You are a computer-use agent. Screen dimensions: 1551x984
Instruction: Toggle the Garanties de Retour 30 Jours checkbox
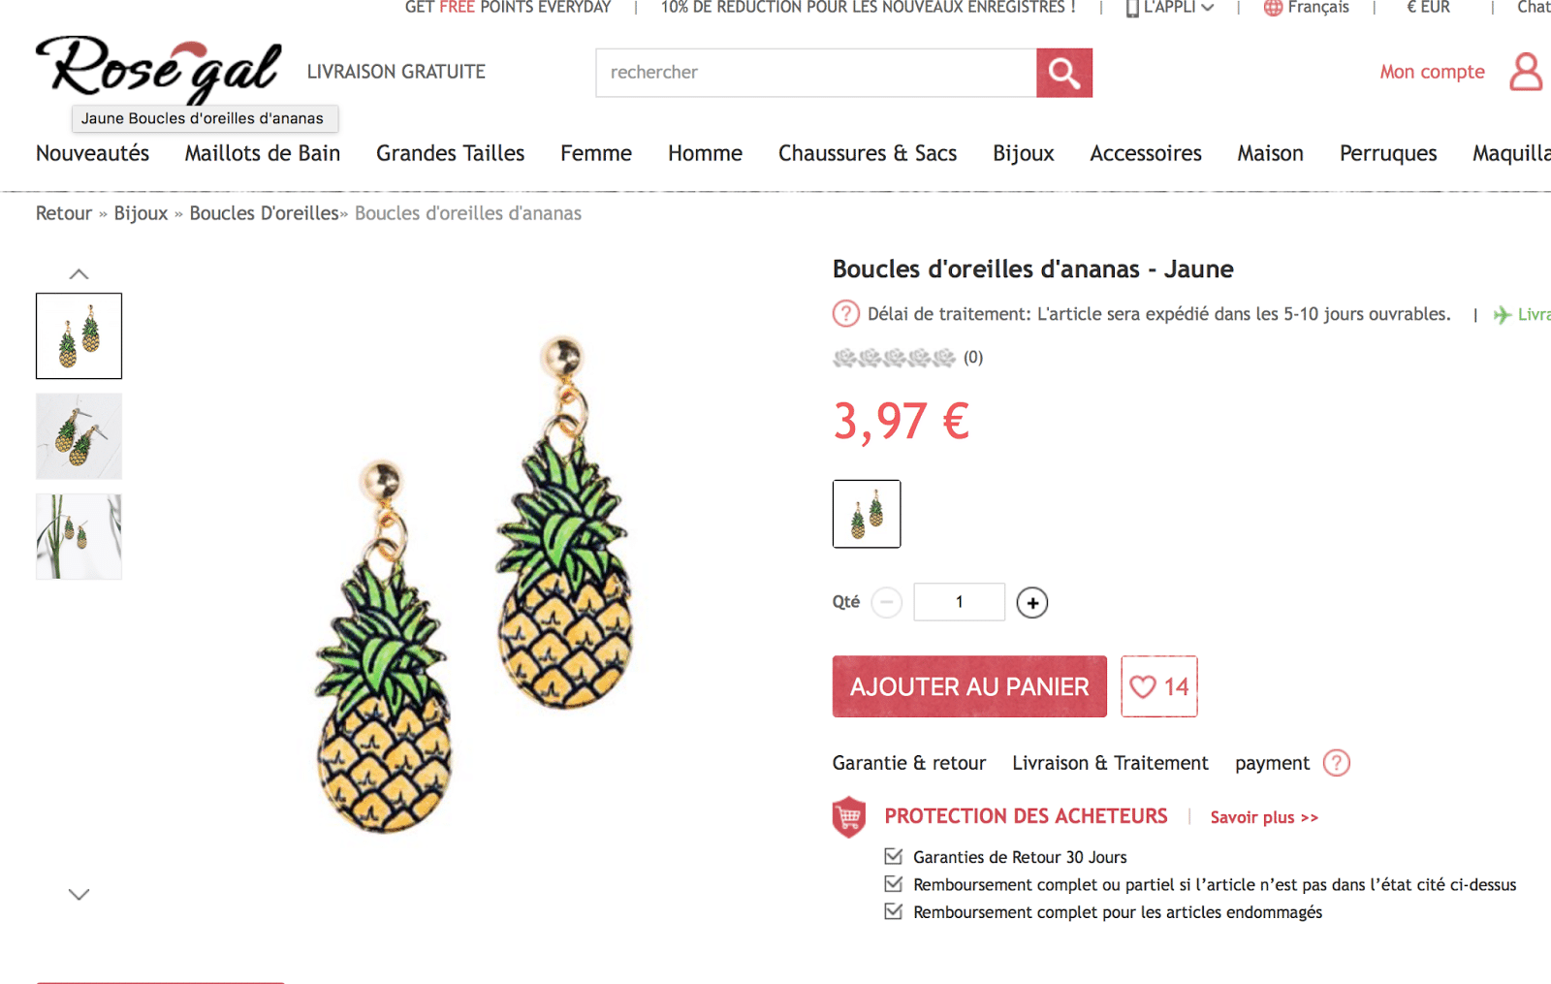pyautogui.click(x=894, y=856)
